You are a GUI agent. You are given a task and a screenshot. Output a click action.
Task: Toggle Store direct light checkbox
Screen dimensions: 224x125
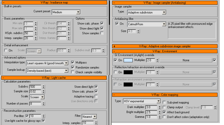pyautogui.click(x=96, y=86)
